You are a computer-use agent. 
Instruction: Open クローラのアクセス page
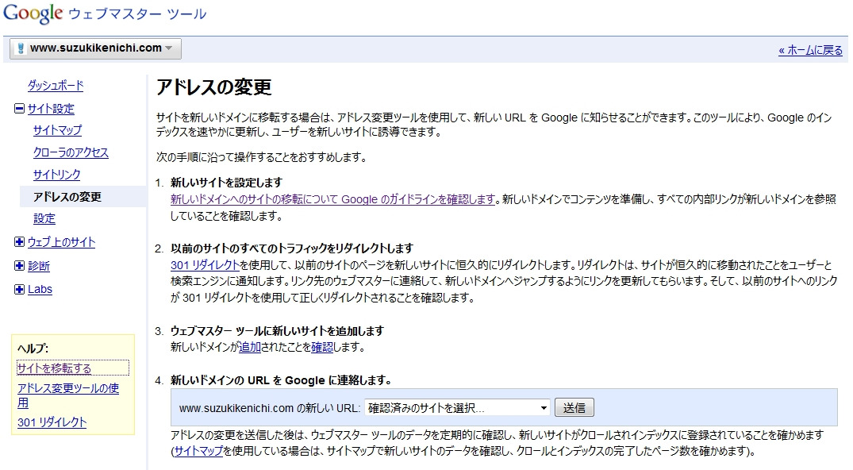pyautogui.click(x=71, y=152)
